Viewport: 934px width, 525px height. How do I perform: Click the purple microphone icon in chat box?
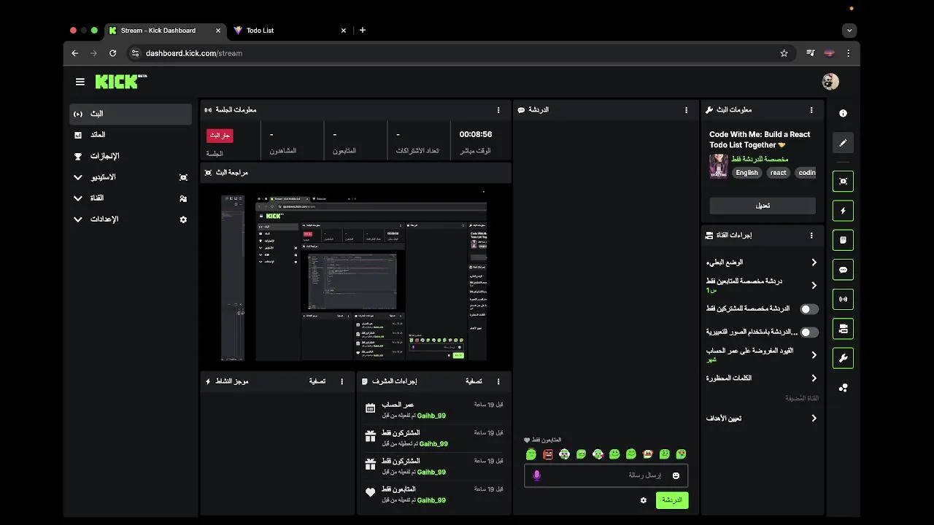537,475
